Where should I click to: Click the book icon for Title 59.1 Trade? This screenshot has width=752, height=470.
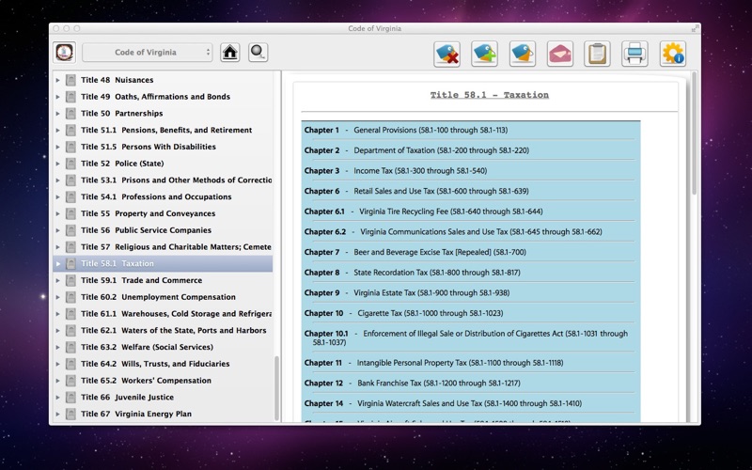pyautogui.click(x=71, y=280)
